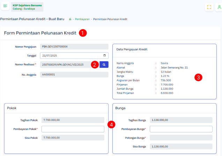Image resolution: width=222 pixels, height=156 pixels.
Task: Focus the Pembayaran Bunga input
Action: point(181,129)
